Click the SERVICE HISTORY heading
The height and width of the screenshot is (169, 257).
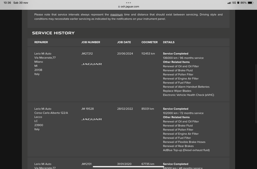tap(53, 33)
